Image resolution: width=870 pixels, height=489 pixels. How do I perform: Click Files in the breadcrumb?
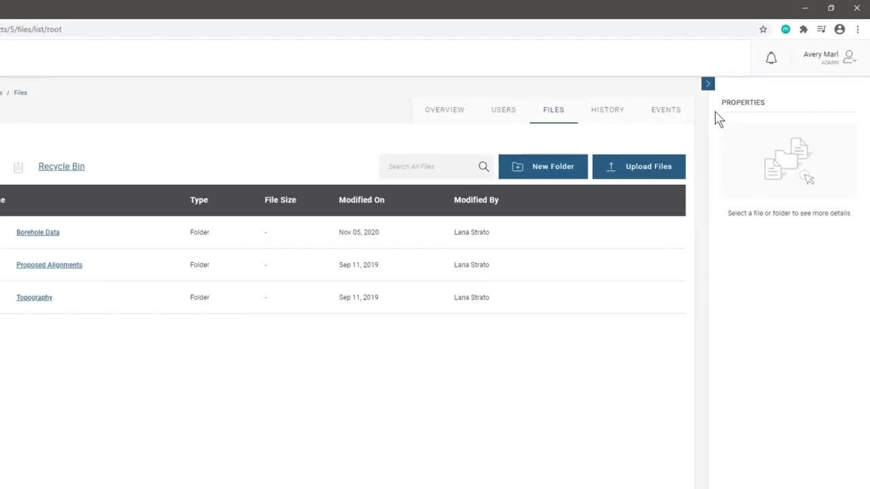coord(20,92)
